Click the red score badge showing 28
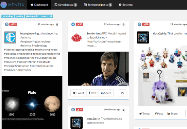 pyautogui.click(x=146, y=24)
